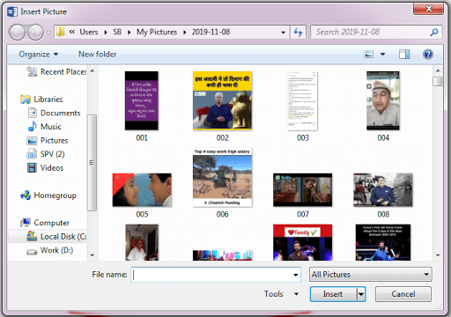Select picture thumbnail 001
451x317 pixels.
142,100
